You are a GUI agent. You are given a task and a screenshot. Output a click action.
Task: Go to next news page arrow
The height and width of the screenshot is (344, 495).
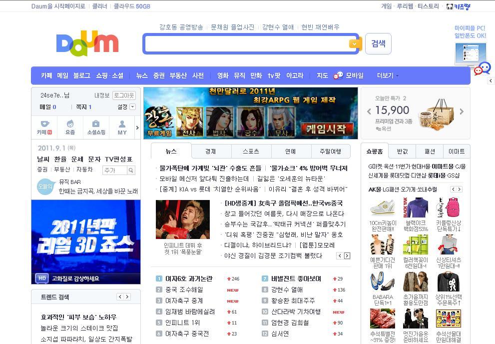pyautogui.click(x=347, y=256)
